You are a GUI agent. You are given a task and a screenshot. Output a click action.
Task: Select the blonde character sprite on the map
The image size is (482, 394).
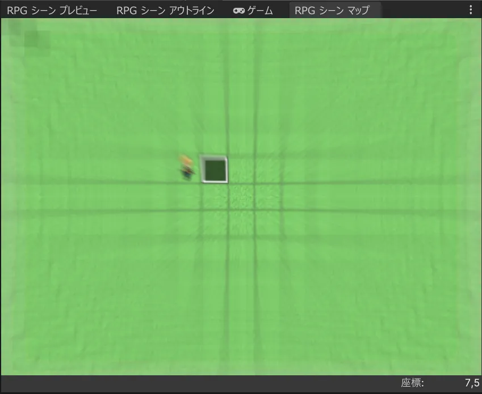[x=186, y=168]
